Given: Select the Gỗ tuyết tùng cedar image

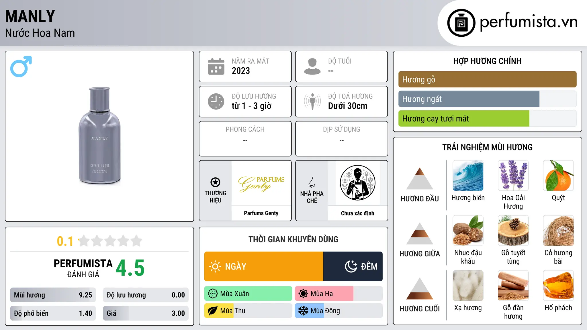Looking at the screenshot, I should tap(513, 231).
